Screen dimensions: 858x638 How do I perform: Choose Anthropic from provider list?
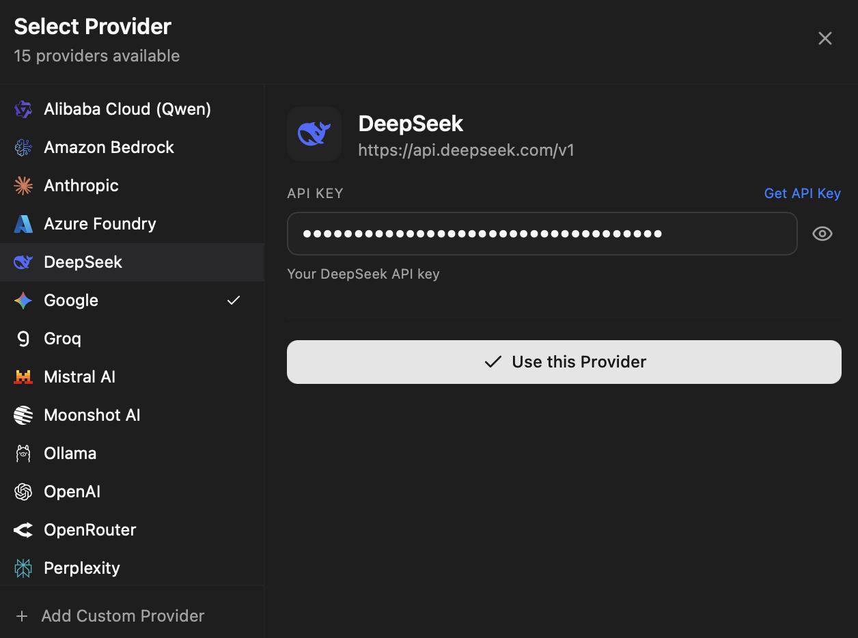click(132, 186)
